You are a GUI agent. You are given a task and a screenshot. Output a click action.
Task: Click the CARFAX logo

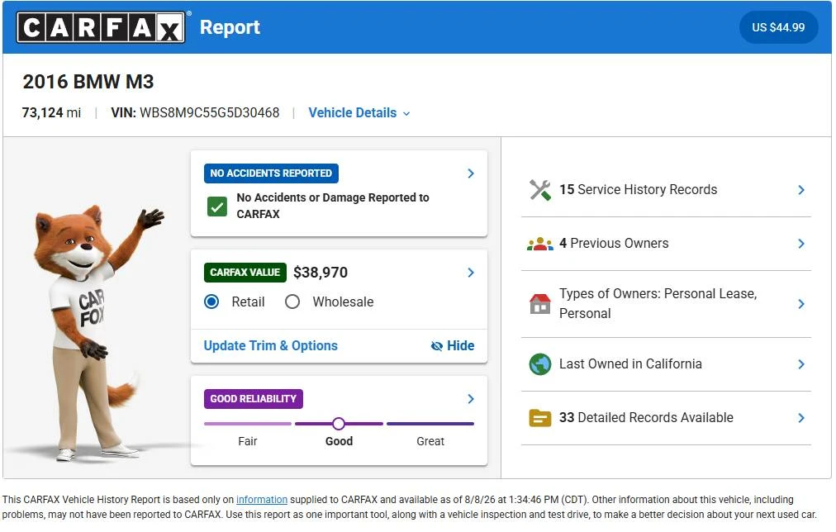[x=101, y=27]
